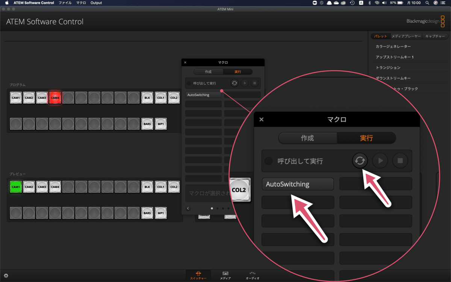Click the green CAM1 Preview button
The height and width of the screenshot is (282, 451).
pyautogui.click(x=16, y=187)
